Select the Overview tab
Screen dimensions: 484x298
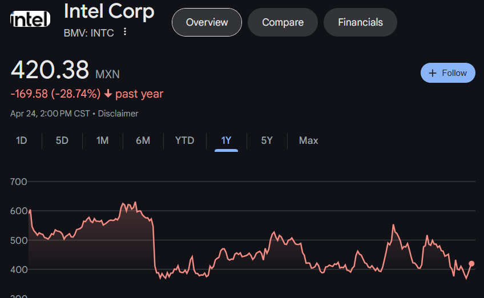207,22
